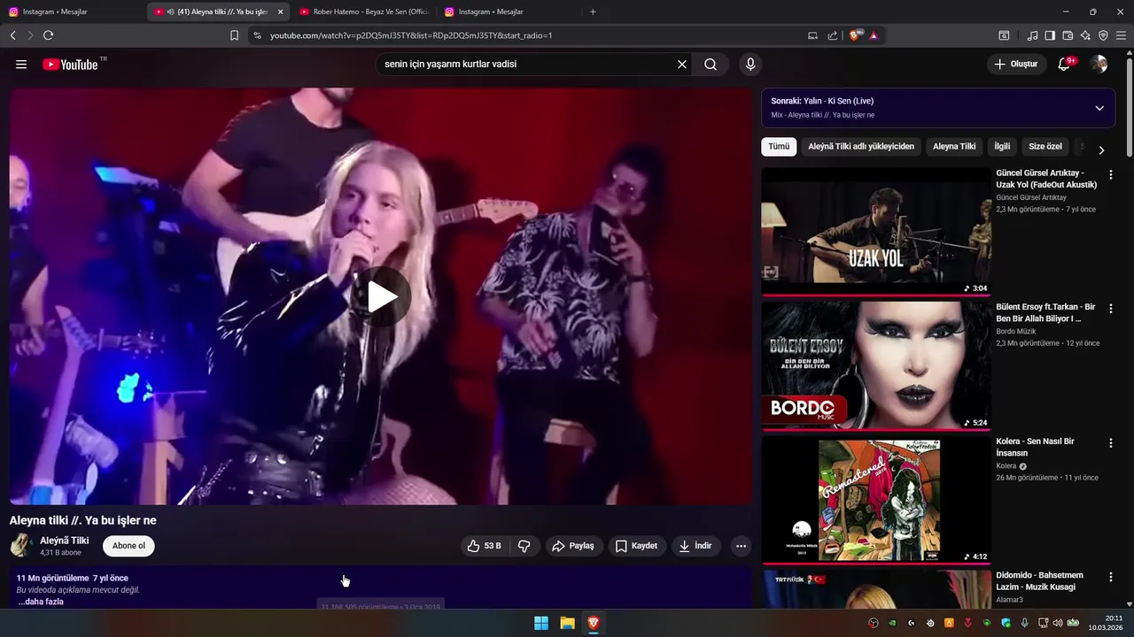
Task: Open the Bordo Müzik Bülent Ersoy thumbnail
Action: (x=876, y=365)
